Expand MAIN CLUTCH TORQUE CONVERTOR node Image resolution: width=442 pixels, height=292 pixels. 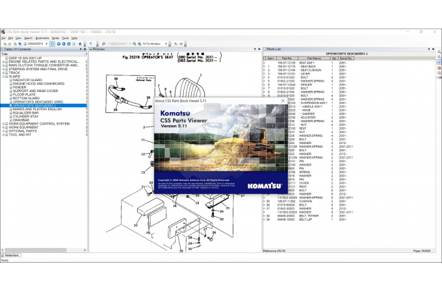click(4, 66)
